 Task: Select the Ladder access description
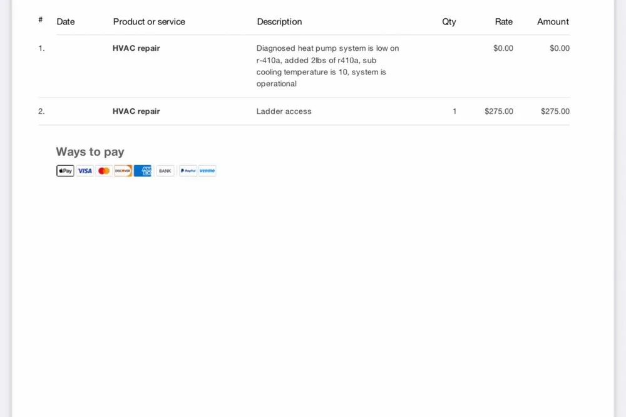284,111
